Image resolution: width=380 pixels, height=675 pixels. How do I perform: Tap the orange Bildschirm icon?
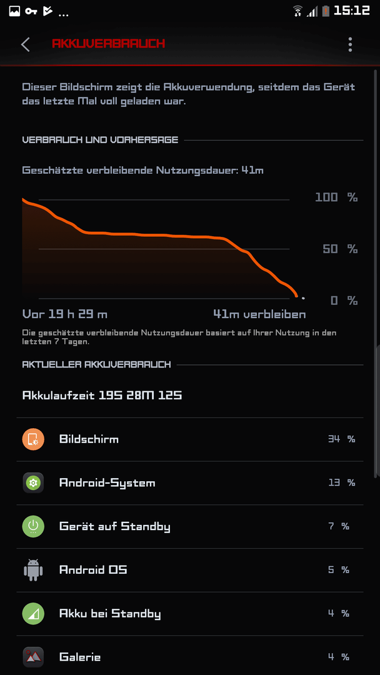point(33,439)
